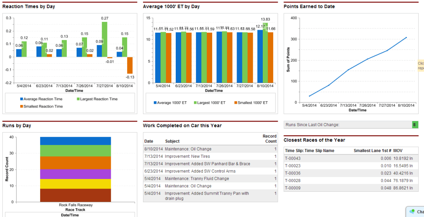Click the Subject column header
The width and height of the screenshot is (424, 217).
[172, 141]
